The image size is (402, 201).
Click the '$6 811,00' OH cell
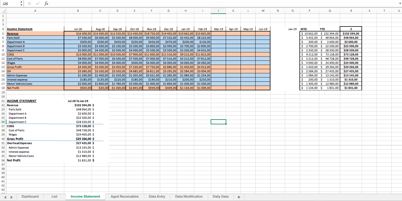[x=151, y=71]
